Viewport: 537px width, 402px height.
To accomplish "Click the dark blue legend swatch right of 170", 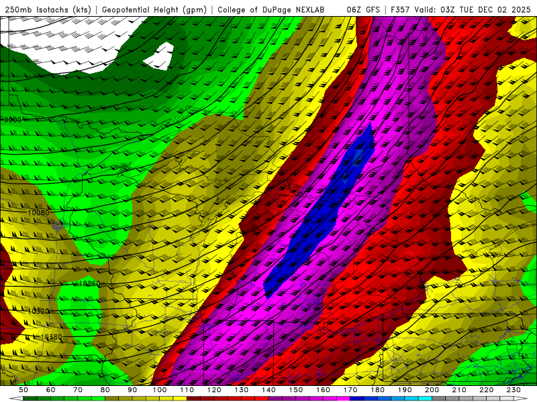I will pyautogui.click(x=357, y=399).
